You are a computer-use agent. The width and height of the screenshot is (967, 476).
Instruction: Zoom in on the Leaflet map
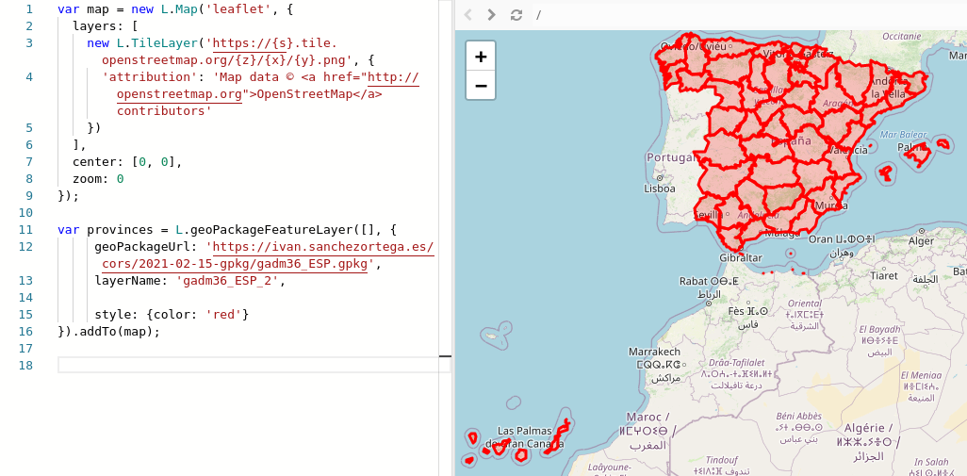coord(481,57)
